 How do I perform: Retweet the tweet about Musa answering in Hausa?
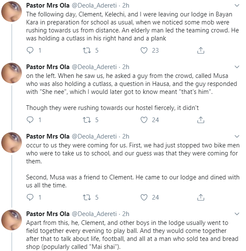pyautogui.click(x=87, y=120)
